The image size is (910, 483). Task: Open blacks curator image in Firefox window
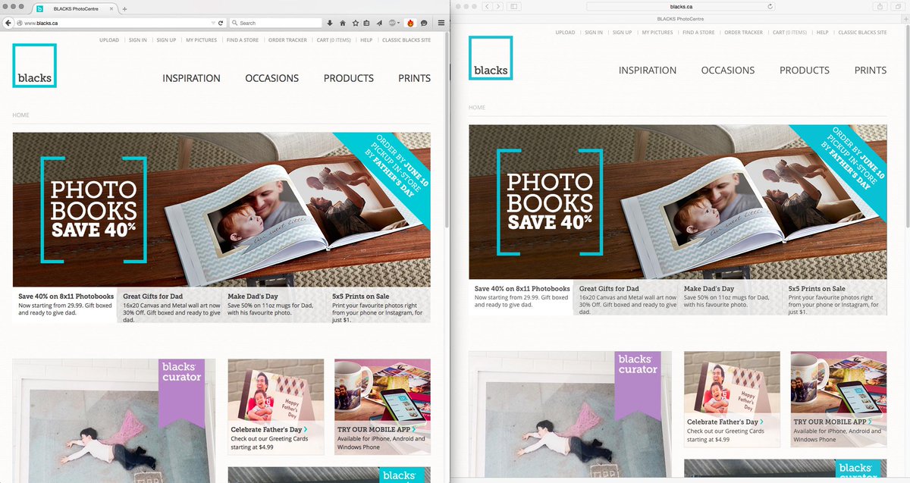click(114, 421)
